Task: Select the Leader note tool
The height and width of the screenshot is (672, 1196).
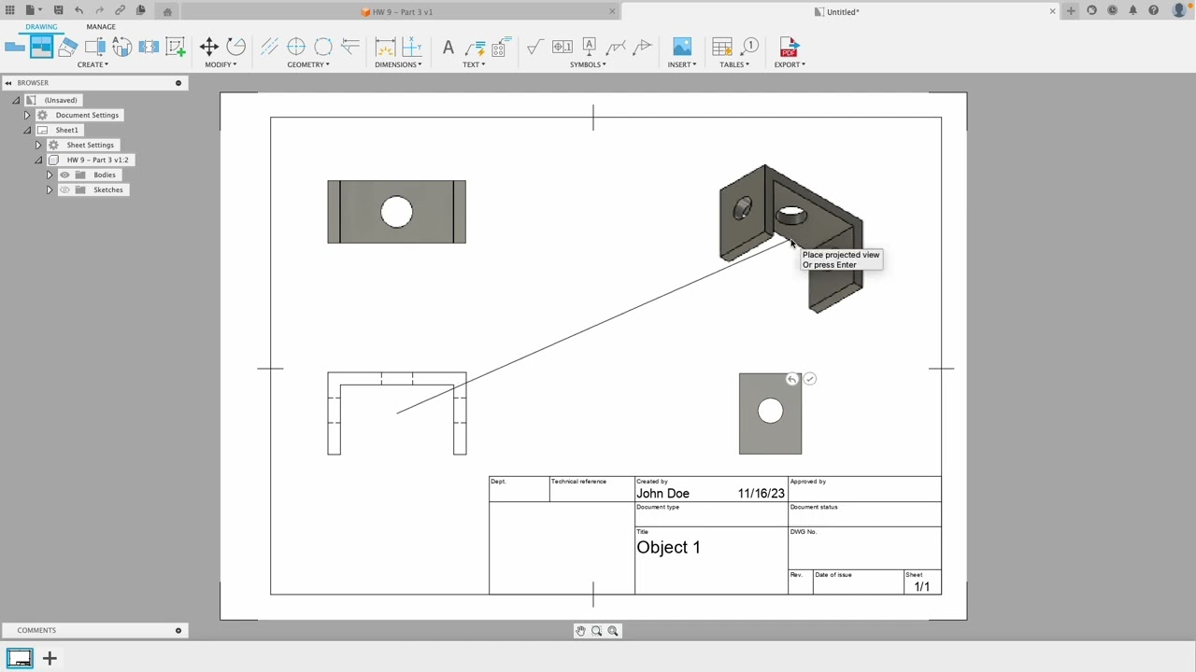Action: (x=475, y=47)
